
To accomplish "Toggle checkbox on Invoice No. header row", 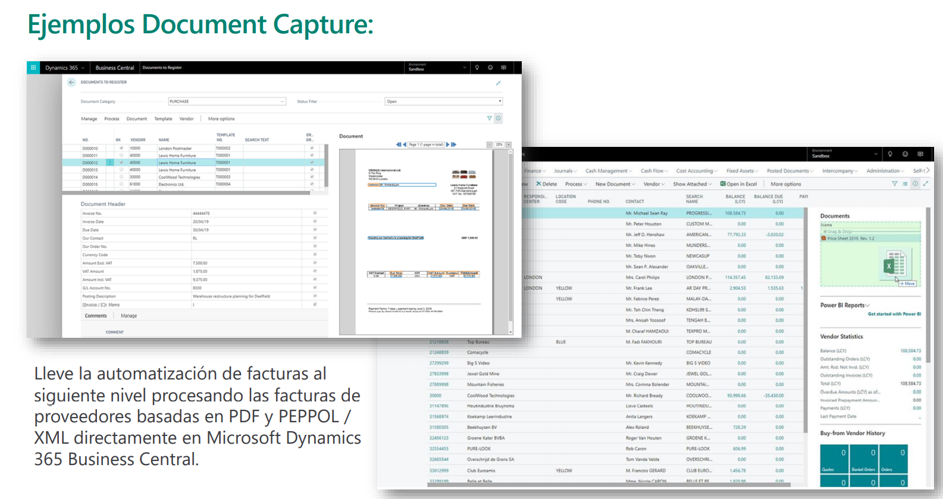I will 315,213.
